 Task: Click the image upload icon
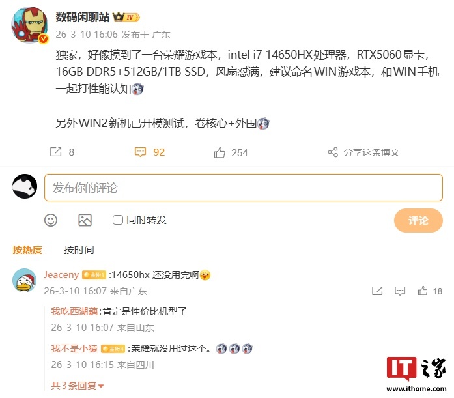click(x=85, y=220)
